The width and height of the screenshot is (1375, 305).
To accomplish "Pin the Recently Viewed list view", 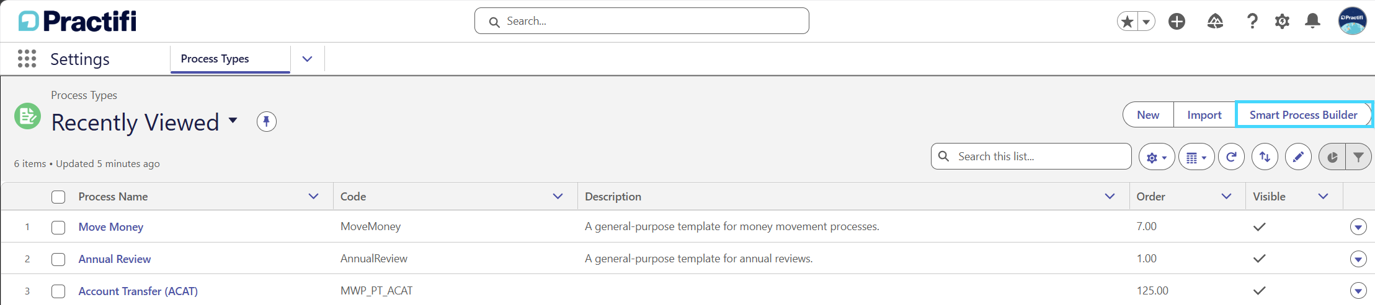I will [267, 121].
